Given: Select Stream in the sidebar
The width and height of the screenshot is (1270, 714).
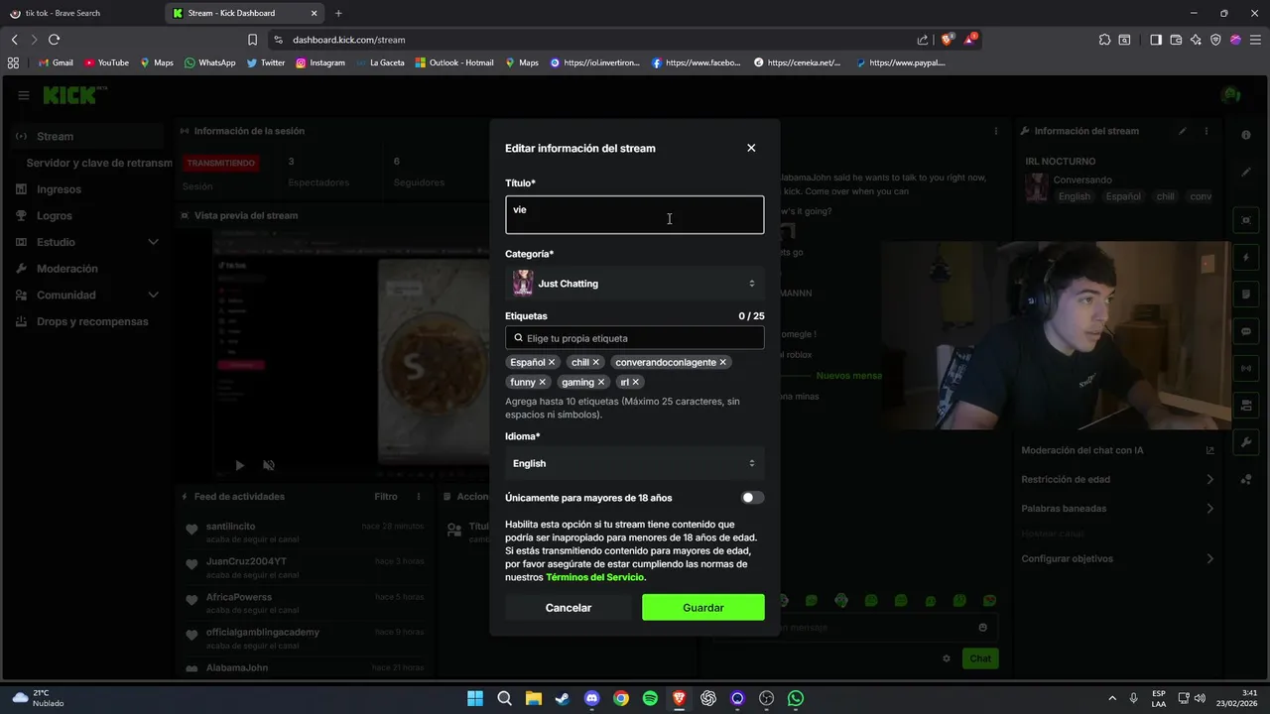Looking at the screenshot, I should 87,137.
